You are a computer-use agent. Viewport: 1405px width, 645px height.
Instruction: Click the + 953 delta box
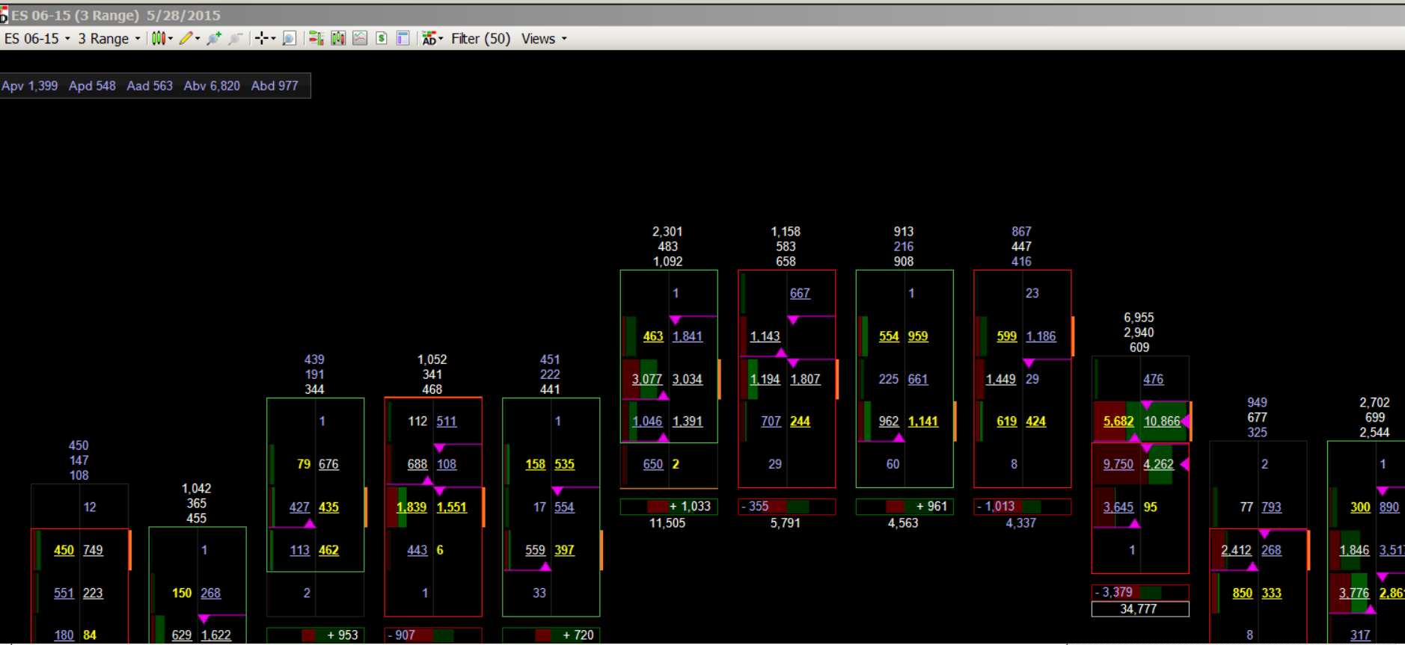(315, 635)
